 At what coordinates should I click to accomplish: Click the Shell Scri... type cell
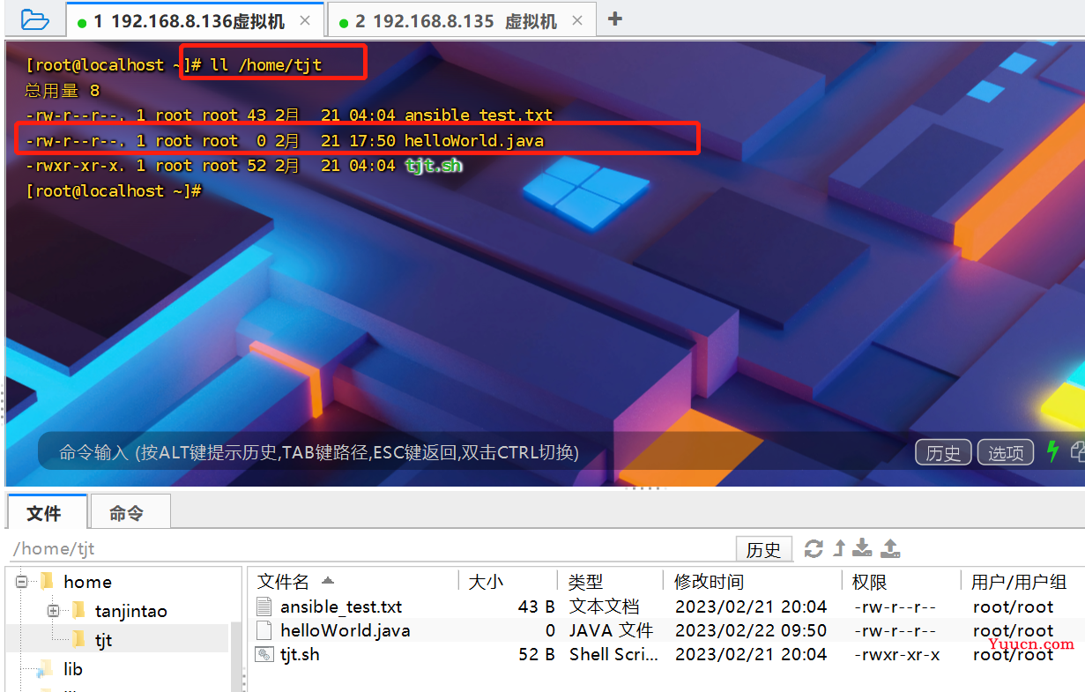point(613,654)
